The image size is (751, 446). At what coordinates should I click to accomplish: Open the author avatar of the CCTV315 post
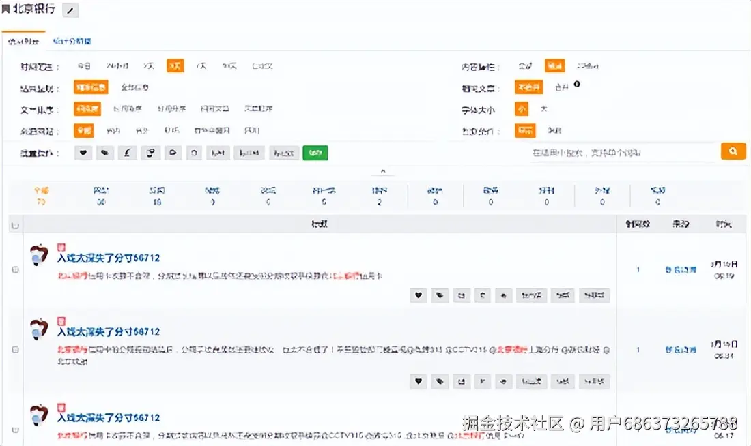click(39, 329)
